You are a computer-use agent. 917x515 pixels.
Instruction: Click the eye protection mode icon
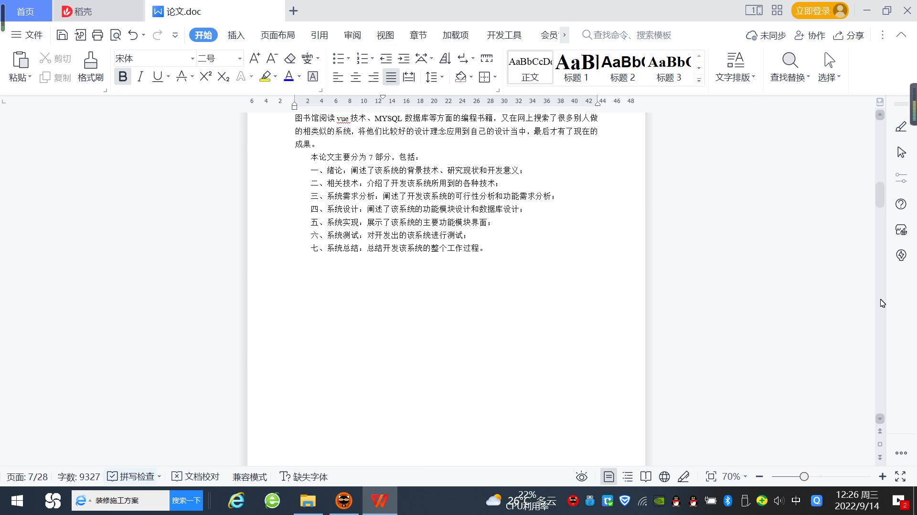click(581, 476)
